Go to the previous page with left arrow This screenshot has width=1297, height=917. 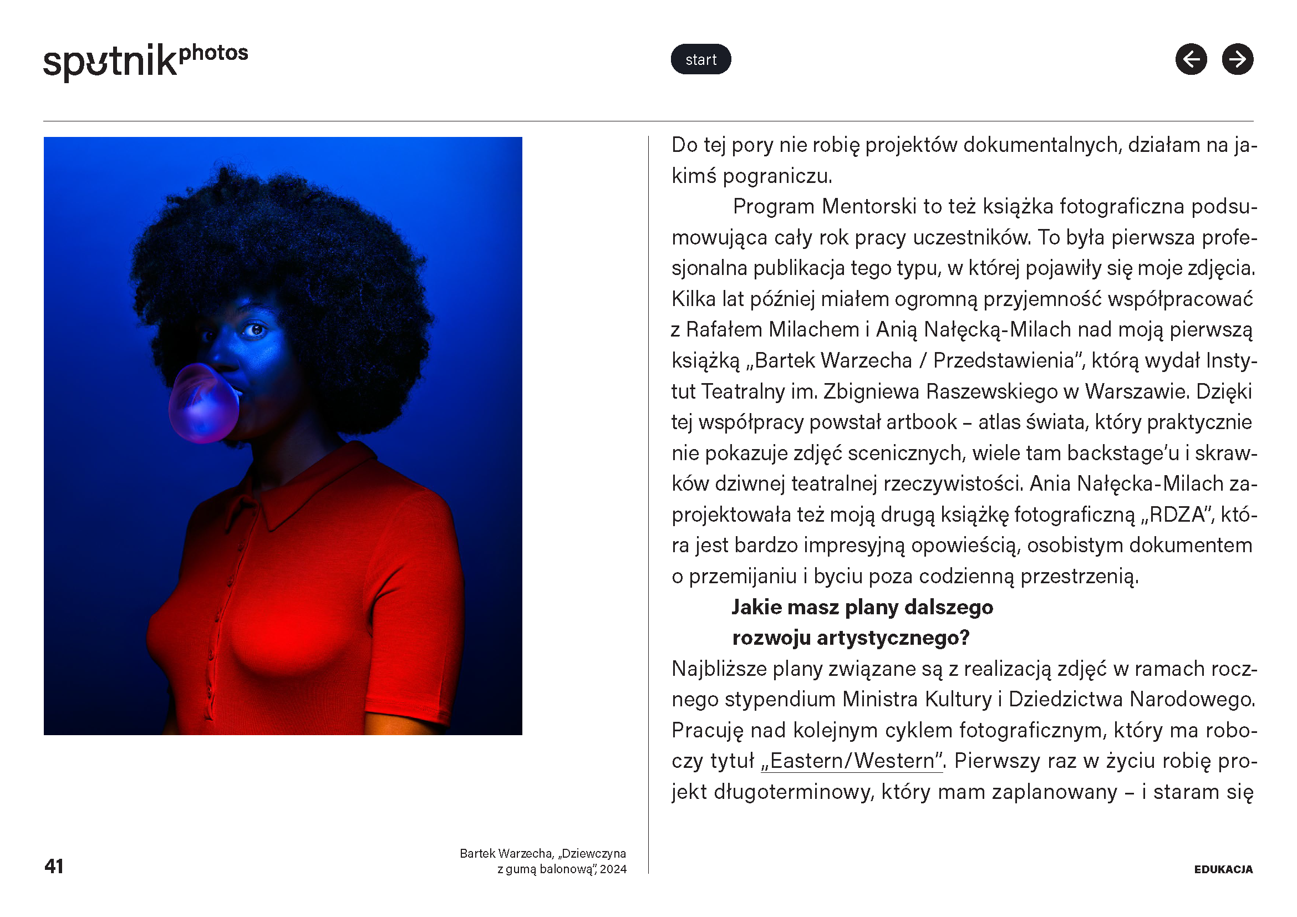1191,59
